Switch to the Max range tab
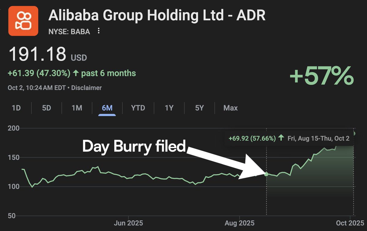Image resolution: width=367 pixels, height=231 pixels. [230, 108]
